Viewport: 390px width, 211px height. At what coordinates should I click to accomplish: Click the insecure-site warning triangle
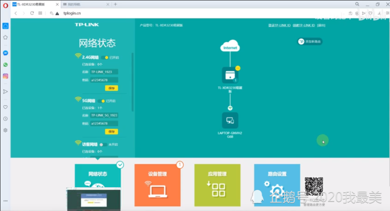pos(57,13)
